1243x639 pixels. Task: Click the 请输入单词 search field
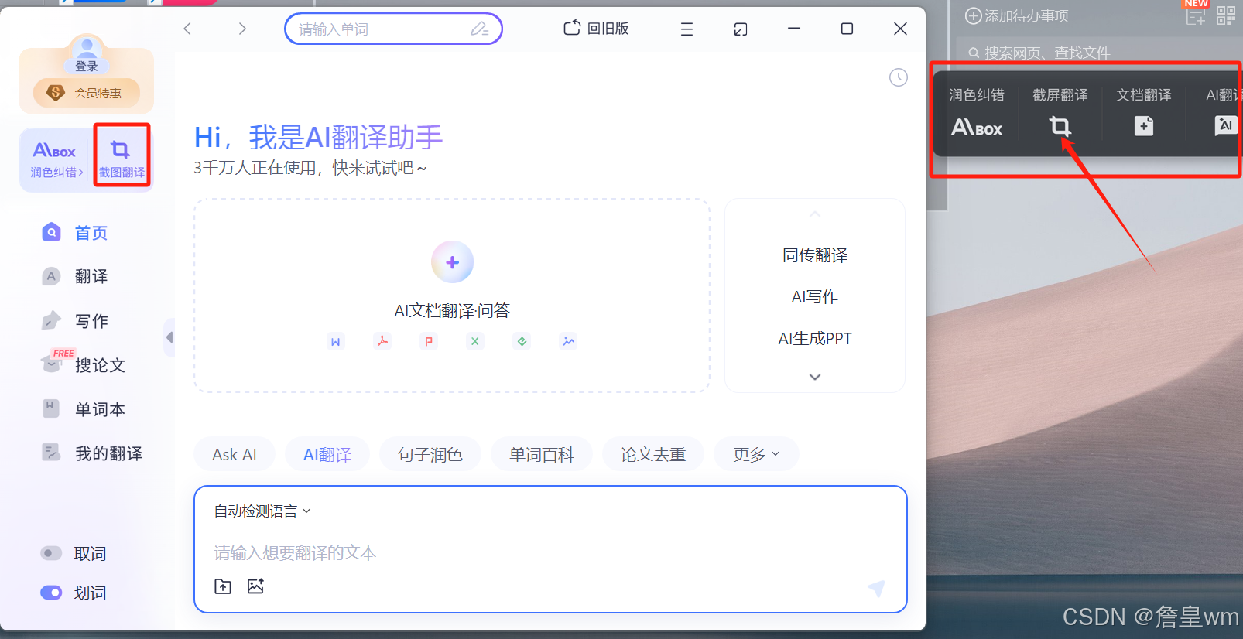click(393, 29)
